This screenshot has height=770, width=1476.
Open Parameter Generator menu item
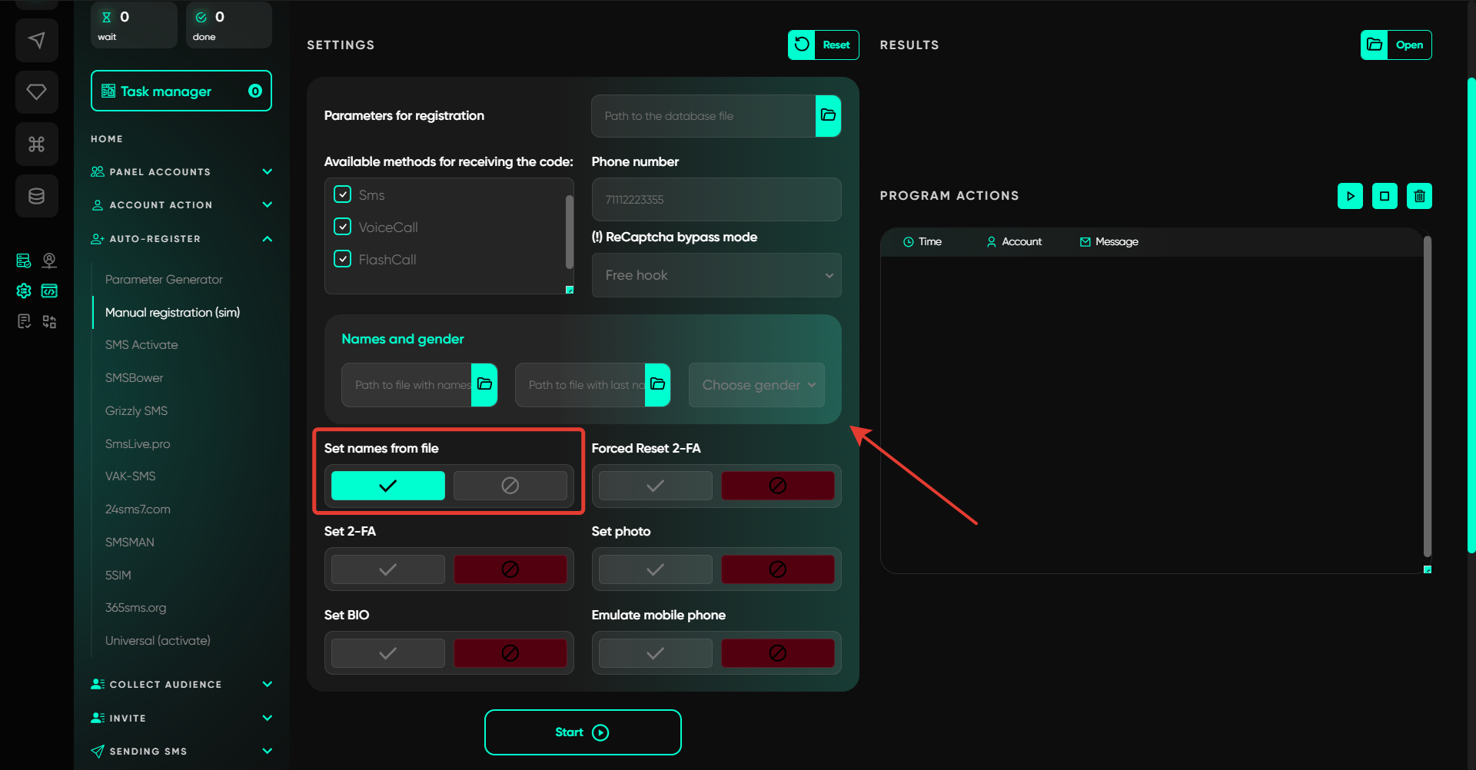164,280
